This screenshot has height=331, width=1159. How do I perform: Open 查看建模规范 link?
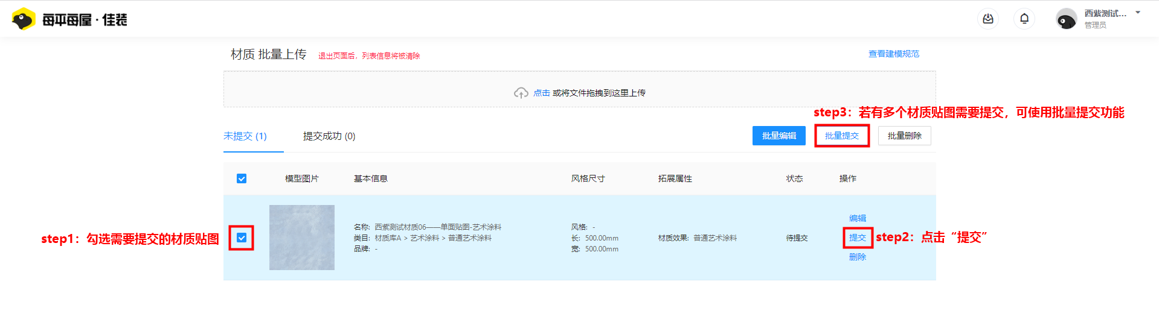point(894,54)
